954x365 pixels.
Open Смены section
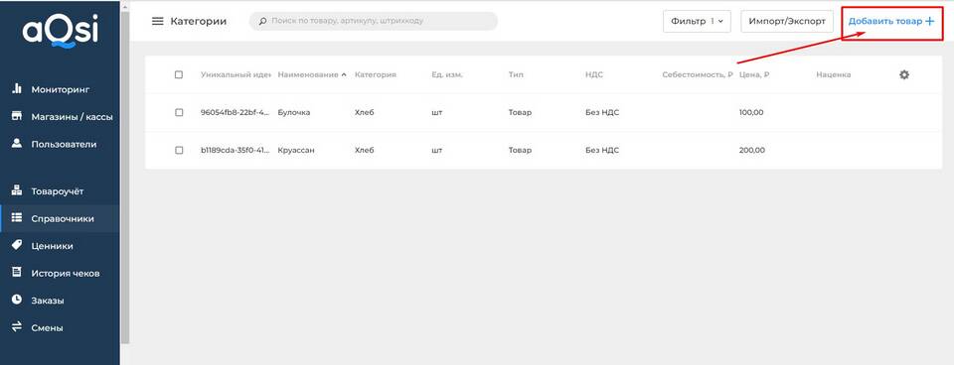tap(61, 328)
